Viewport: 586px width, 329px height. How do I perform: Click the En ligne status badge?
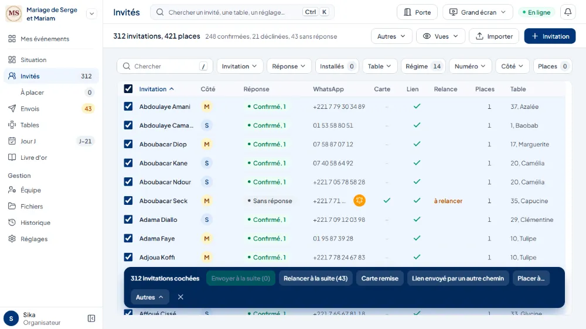[536, 12]
